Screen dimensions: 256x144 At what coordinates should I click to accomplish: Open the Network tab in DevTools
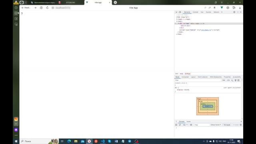(216, 12)
